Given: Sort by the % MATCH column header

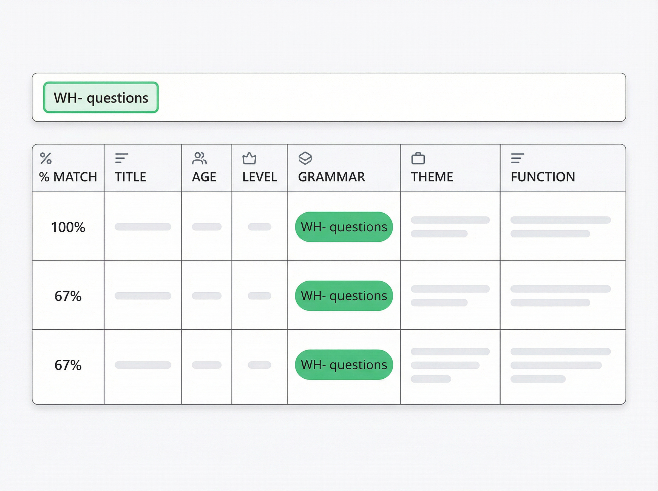Looking at the screenshot, I should [x=68, y=177].
